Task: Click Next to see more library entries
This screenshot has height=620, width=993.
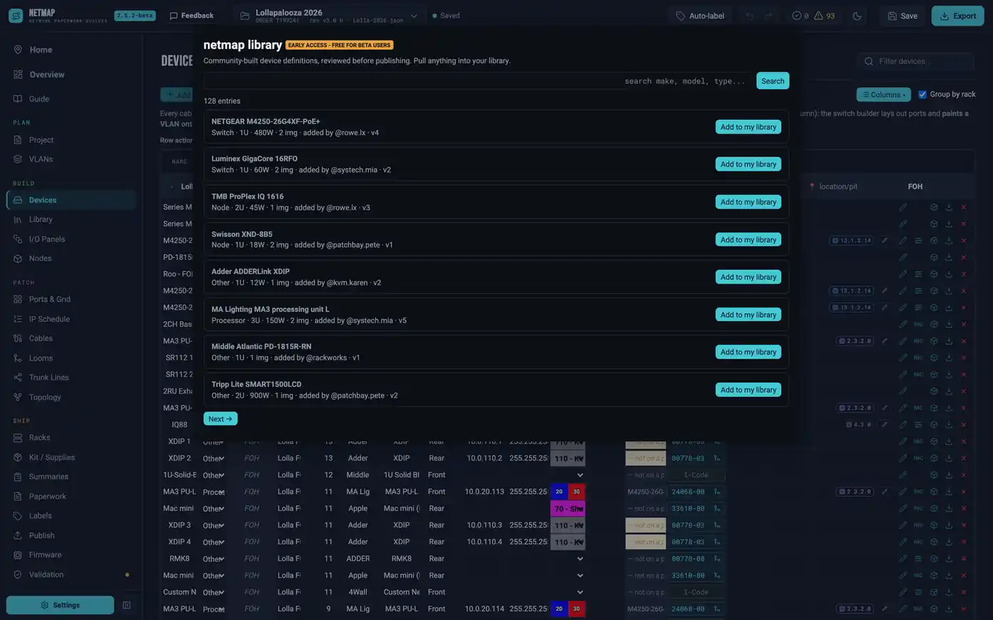Action: coord(221,419)
